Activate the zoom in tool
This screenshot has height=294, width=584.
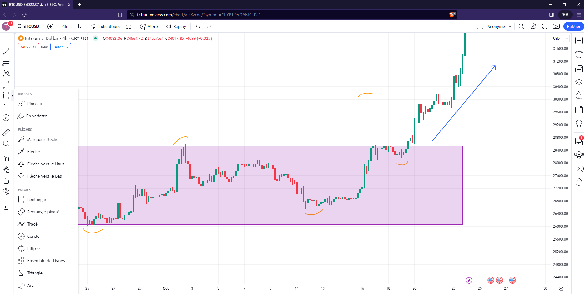(x=6, y=144)
